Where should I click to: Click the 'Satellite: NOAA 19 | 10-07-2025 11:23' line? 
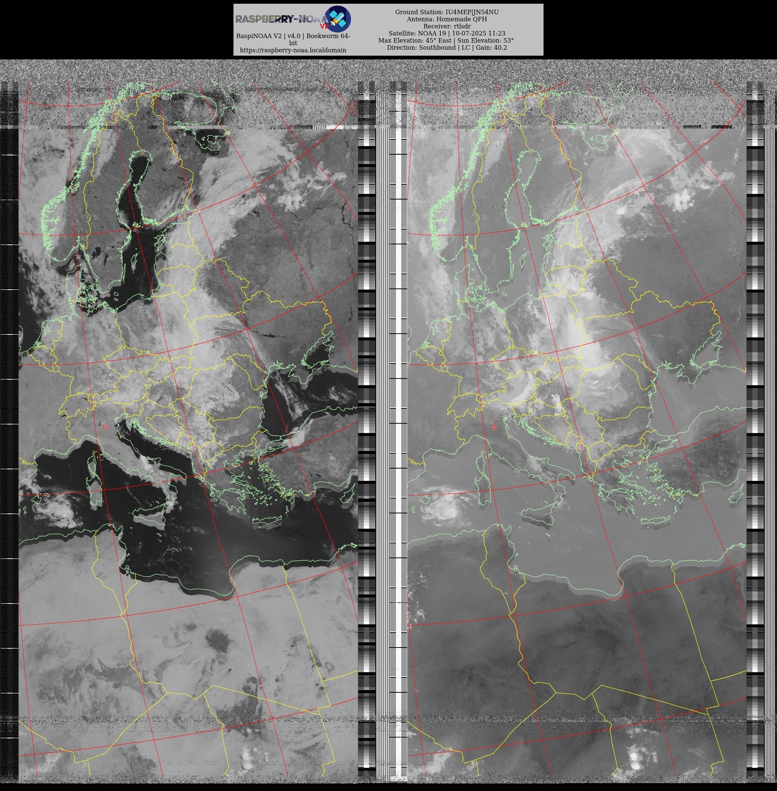(x=447, y=34)
